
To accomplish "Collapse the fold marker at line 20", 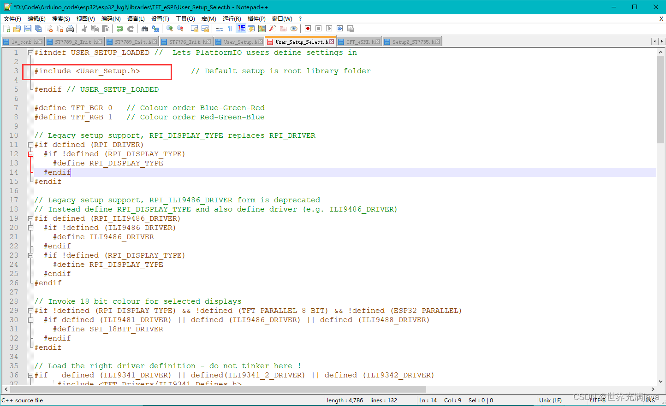I will [x=30, y=228].
